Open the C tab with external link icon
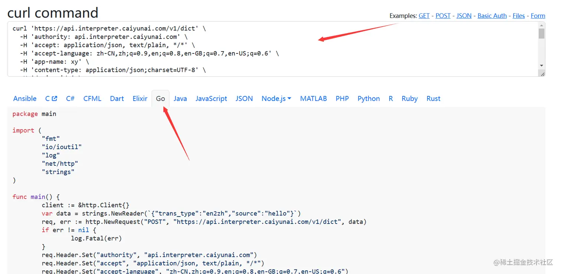 pyautogui.click(x=51, y=99)
